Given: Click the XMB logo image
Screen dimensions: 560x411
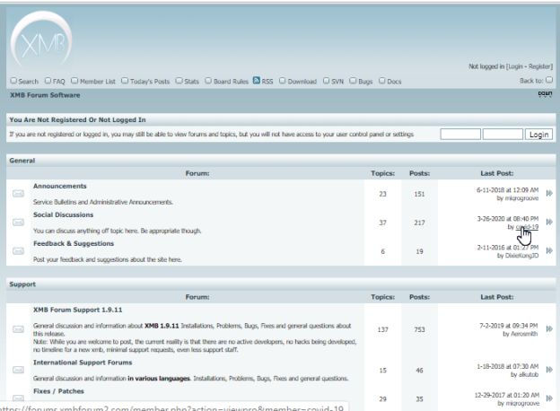Looking at the screenshot, I should point(41,39).
